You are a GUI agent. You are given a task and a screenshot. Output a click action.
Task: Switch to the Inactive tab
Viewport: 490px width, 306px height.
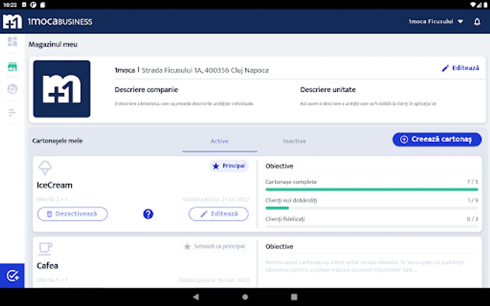[294, 141]
